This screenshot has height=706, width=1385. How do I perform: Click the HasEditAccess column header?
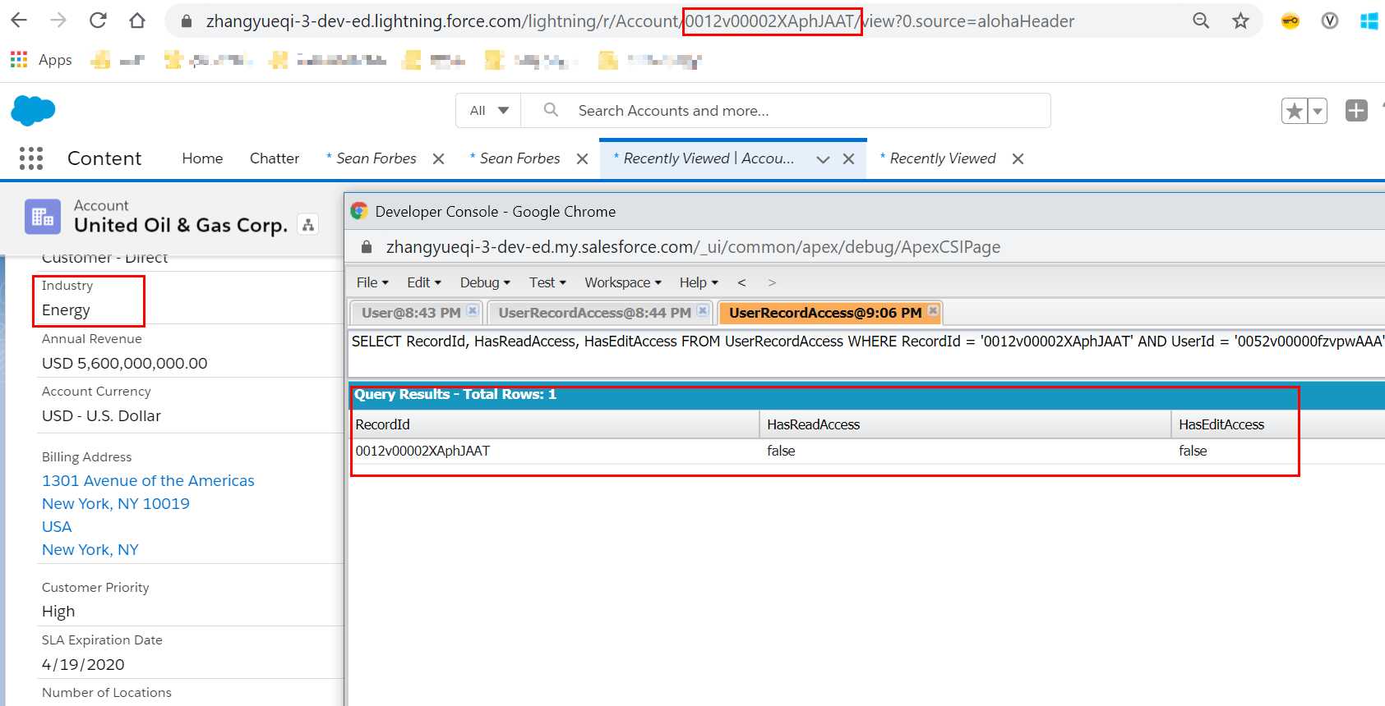[x=1278, y=424]
